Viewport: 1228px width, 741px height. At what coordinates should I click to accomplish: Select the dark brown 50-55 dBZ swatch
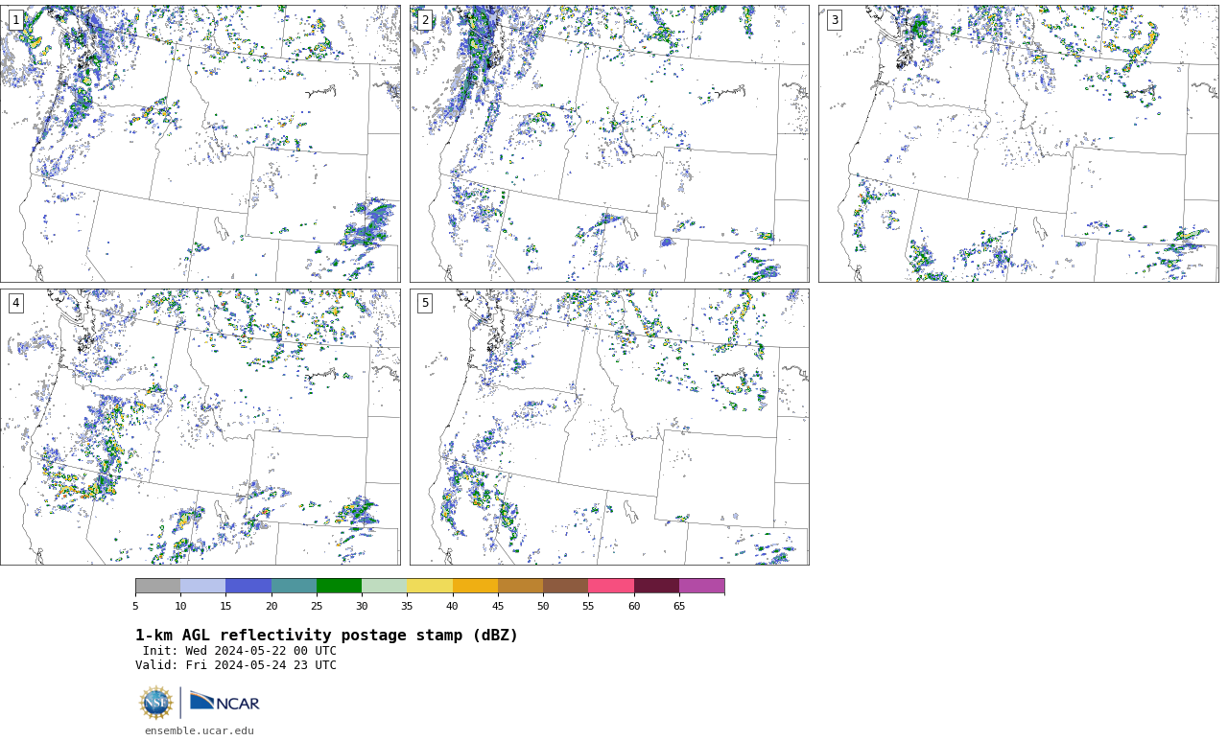point(565,586)
